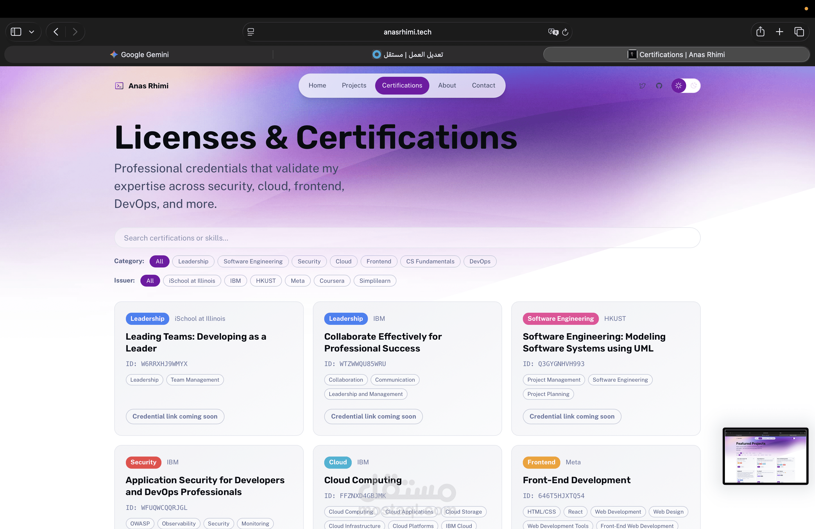Click the certifications search field

pos(407,238)
